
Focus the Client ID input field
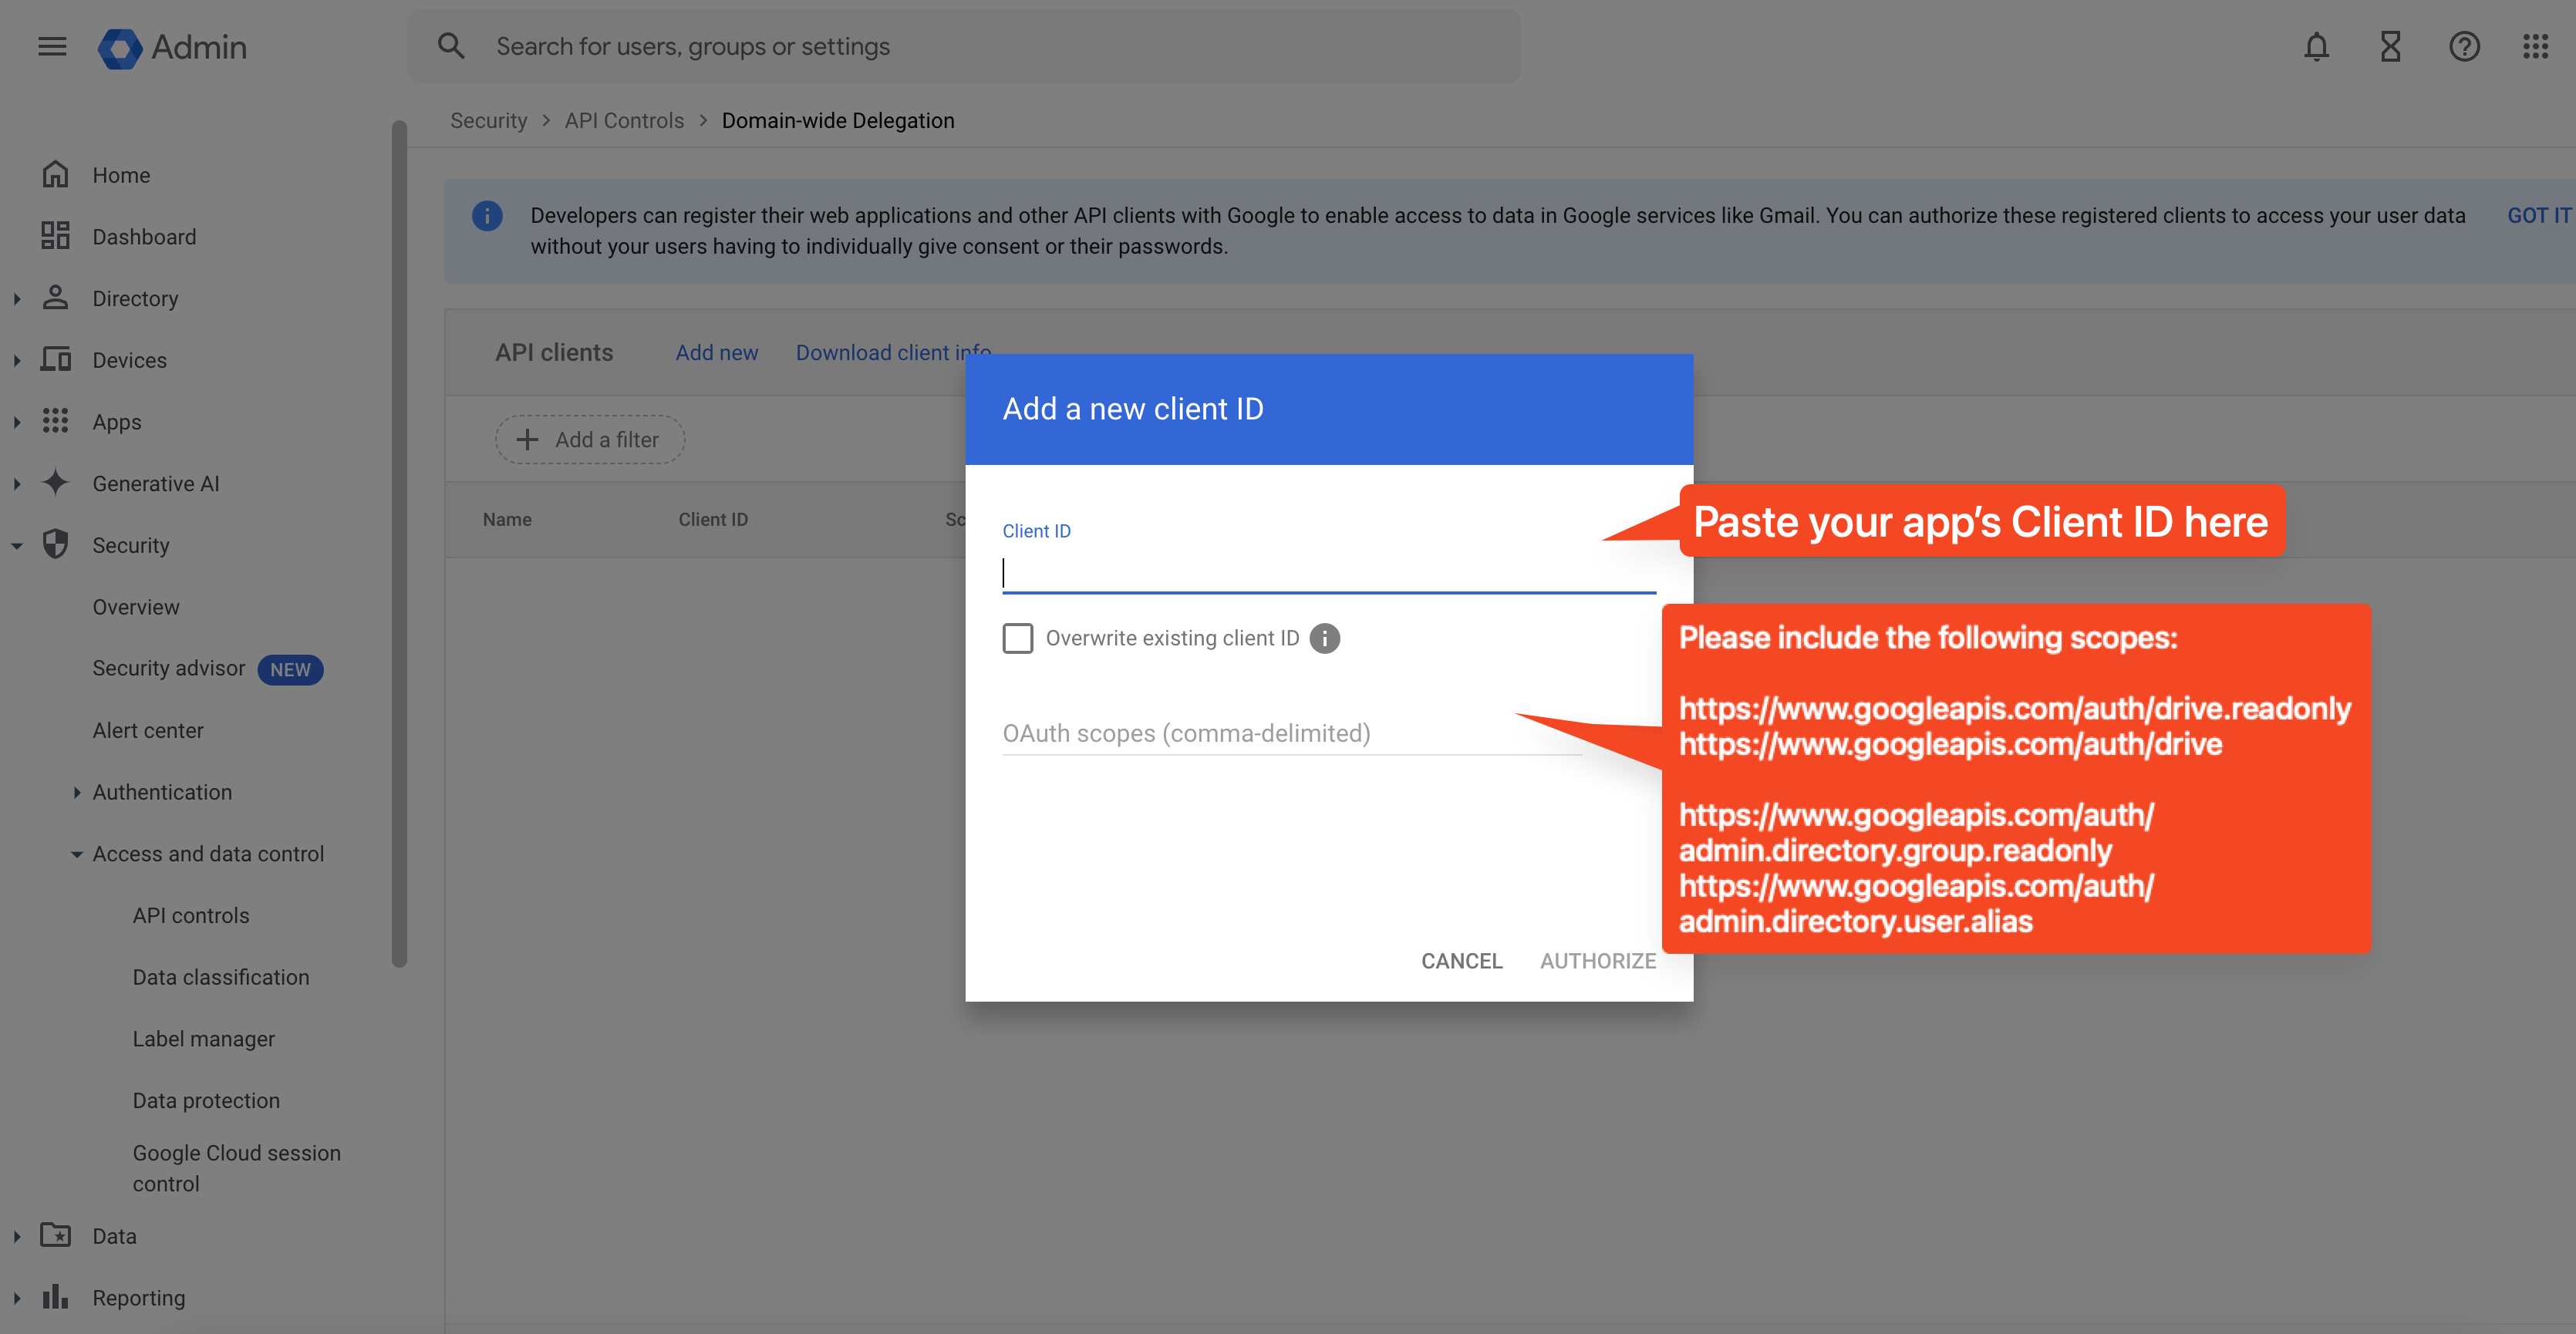(1329, 573)
